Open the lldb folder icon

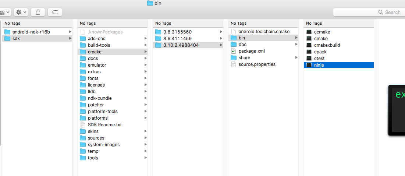pos(83,91)
